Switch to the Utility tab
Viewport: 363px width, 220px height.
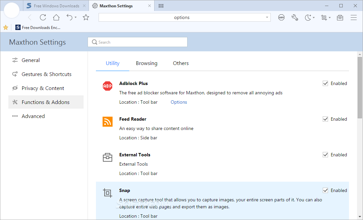pyautogui.click(x=113, y=63)
